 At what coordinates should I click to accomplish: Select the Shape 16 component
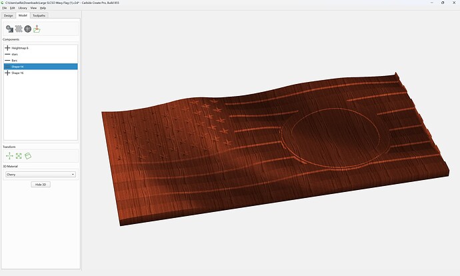coord(41,73)
